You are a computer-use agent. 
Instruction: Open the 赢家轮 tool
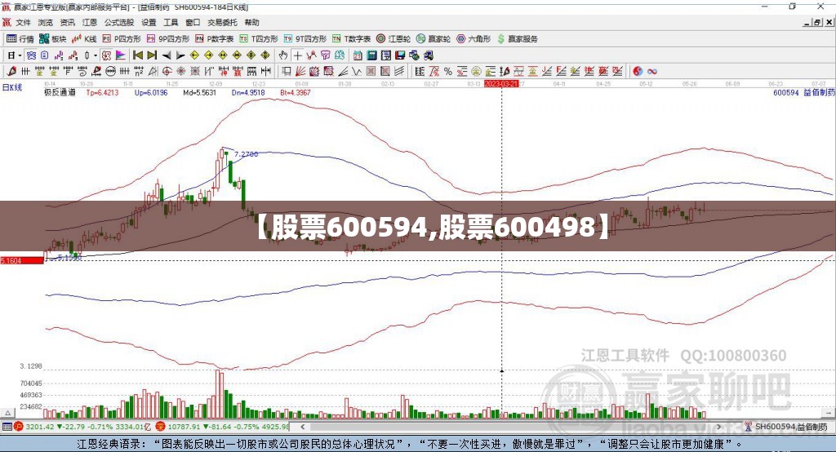click(433, 39)
